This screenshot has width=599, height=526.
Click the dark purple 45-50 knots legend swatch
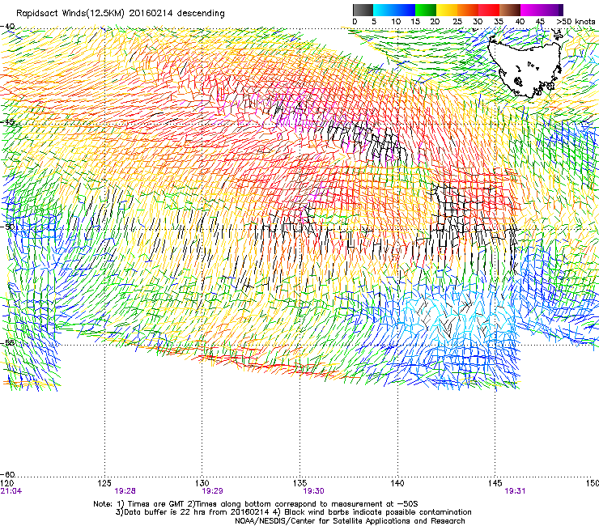552,10
